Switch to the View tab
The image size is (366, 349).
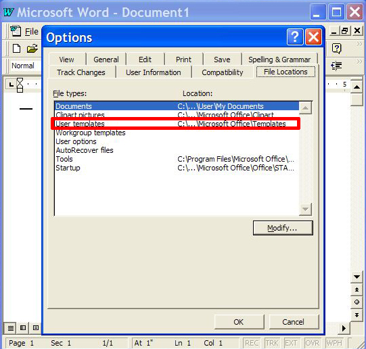pos(67,60)
